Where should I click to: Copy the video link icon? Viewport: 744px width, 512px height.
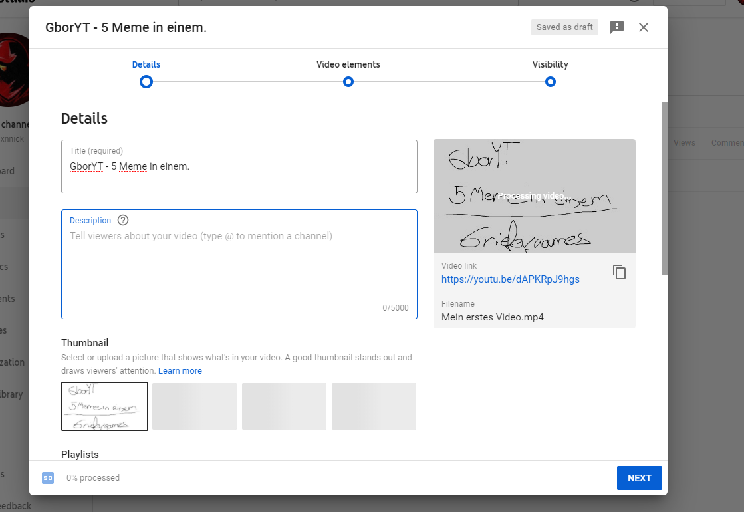tap(619, 272)
